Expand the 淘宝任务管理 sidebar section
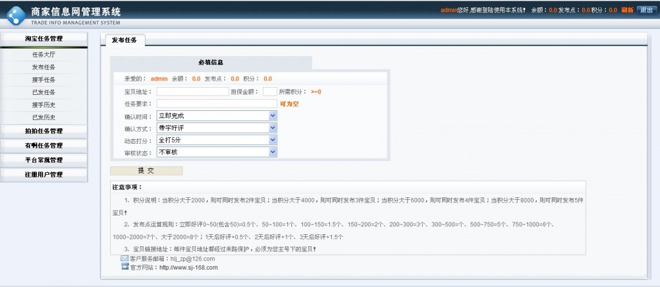This screenshot has width=660, height=287. tap(44, 39)
